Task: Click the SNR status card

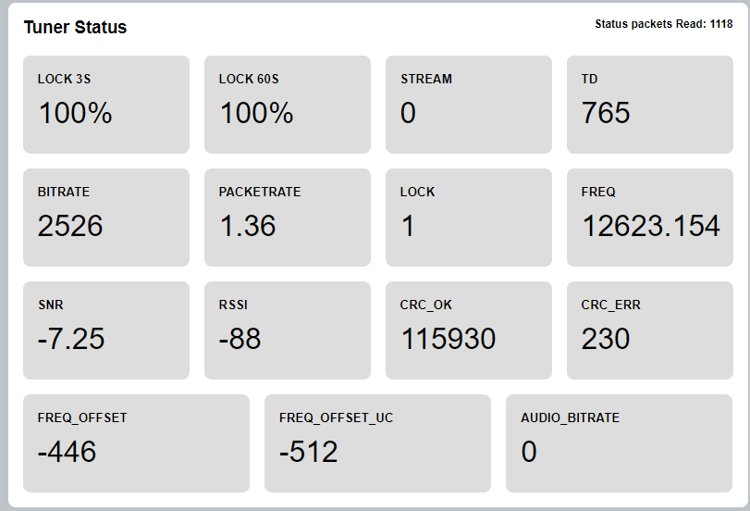Action: 106,330
